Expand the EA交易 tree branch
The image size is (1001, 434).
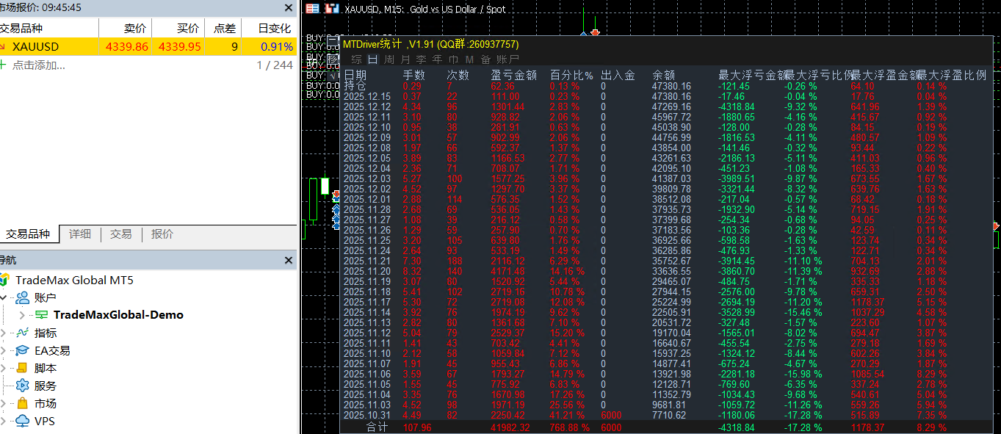click(5, 350)
